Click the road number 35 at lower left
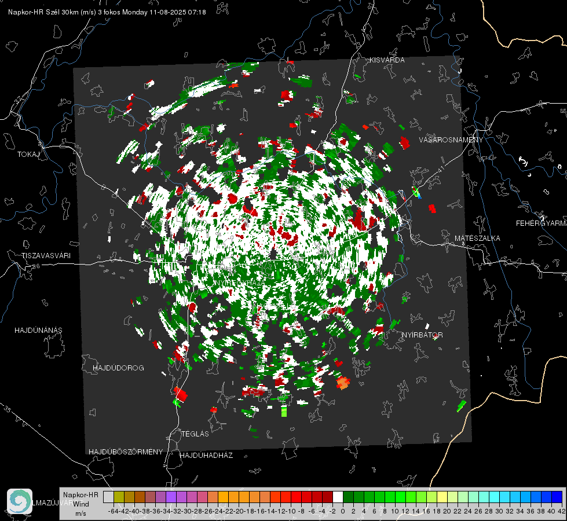The image size is (567, 521). tap(8, 409)
